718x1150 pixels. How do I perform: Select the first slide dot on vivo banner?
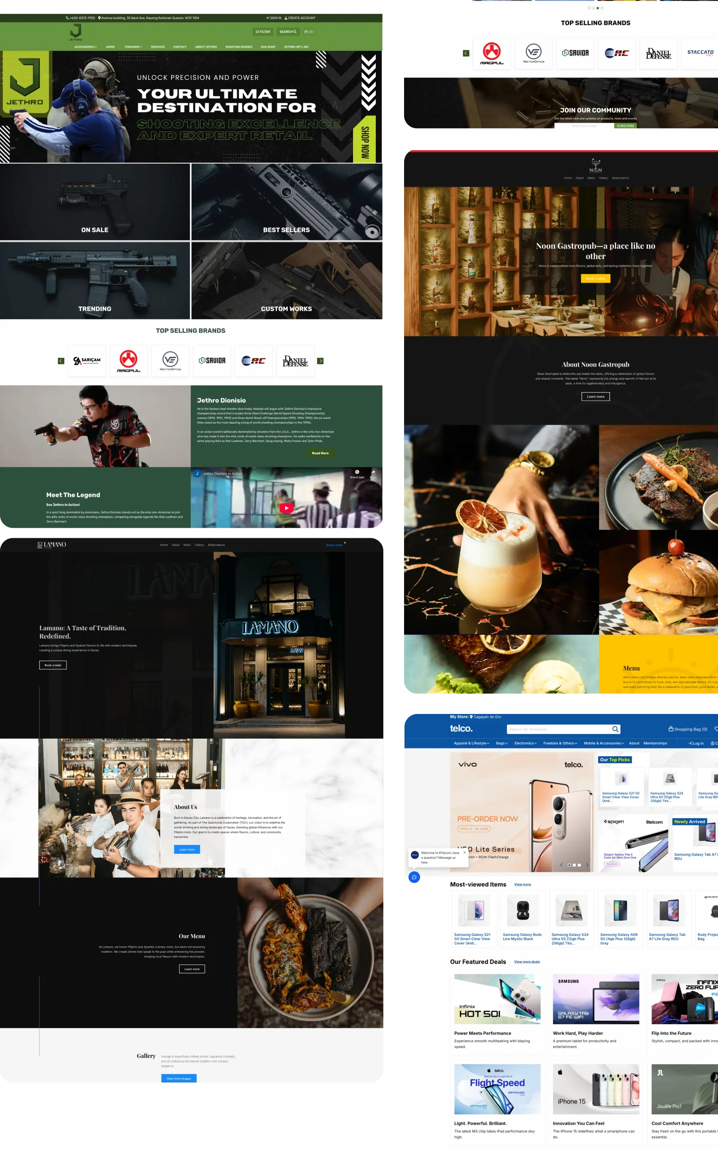tap(569, 865)
